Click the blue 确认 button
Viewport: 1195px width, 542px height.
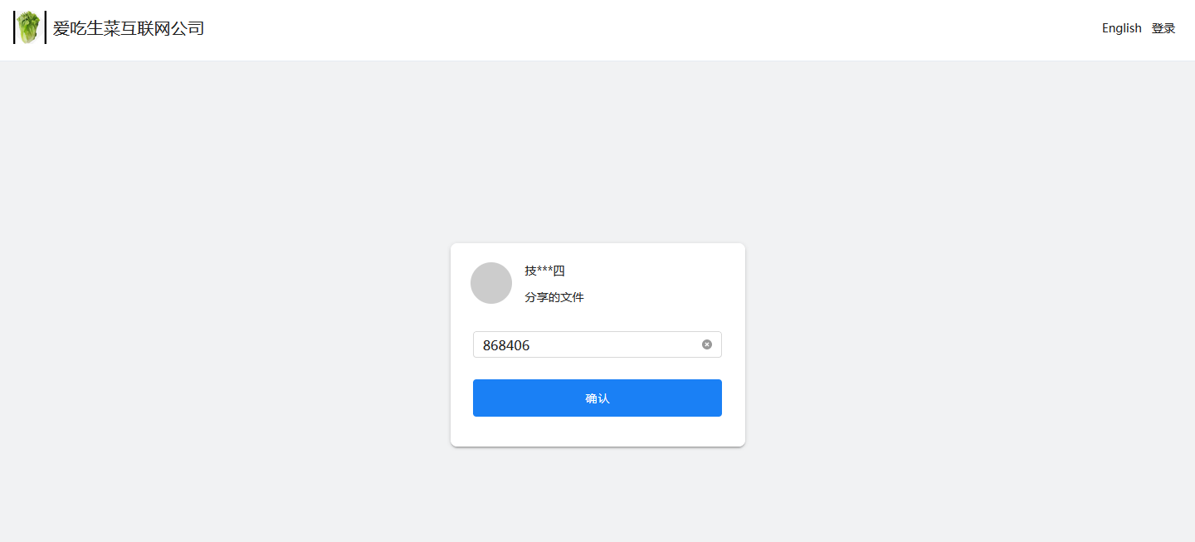[597, 398]
